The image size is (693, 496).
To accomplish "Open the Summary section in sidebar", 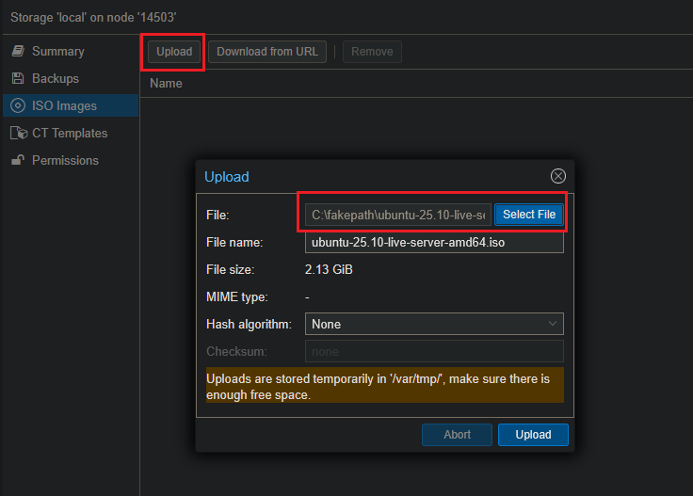I will pyautogui.click(x=57, y=51).
